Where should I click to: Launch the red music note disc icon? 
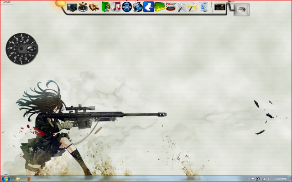115,7
